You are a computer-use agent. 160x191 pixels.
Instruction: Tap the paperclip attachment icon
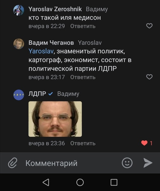(x=12, y=163)
